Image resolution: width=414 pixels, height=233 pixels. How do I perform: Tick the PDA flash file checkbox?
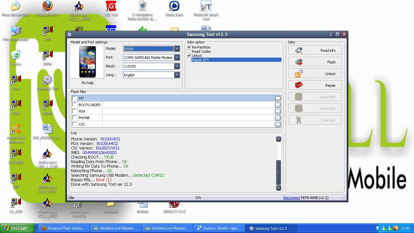pos(75,111)
